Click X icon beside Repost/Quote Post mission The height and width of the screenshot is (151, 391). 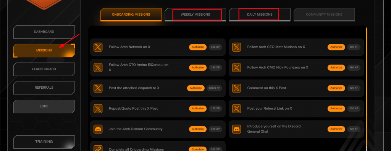tap(98, 108)
